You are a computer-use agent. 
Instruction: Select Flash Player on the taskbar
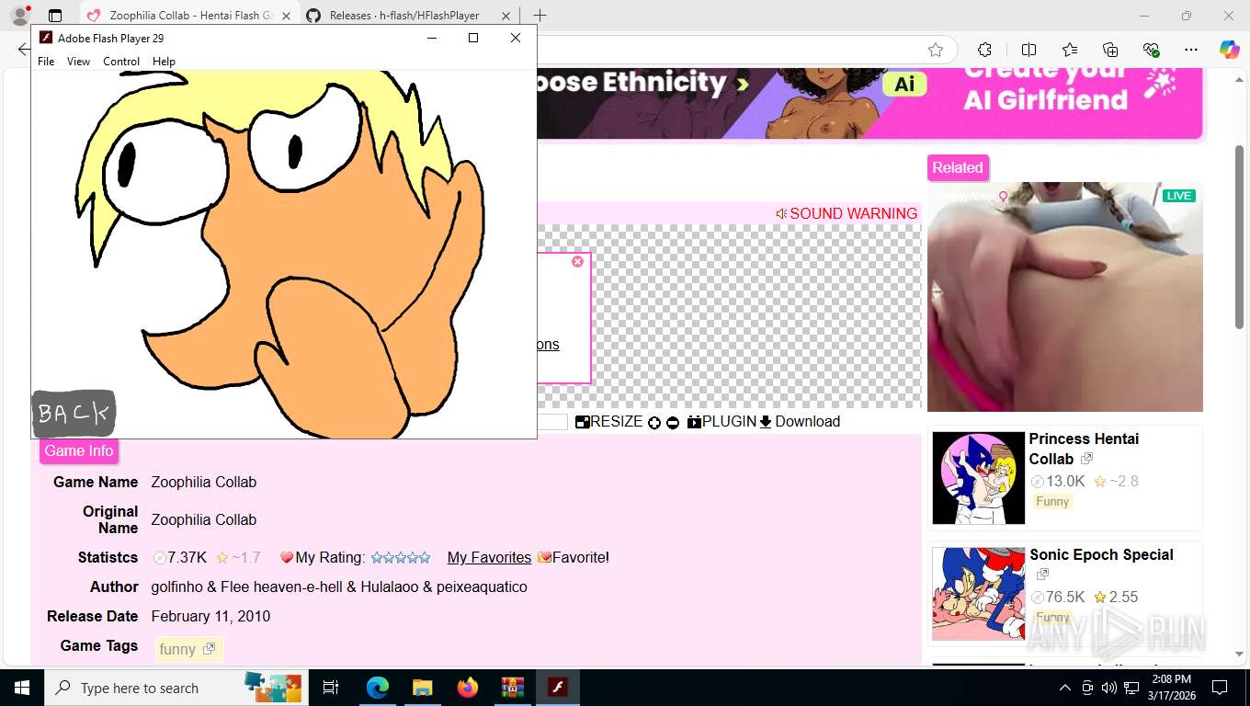click(557, 688)
